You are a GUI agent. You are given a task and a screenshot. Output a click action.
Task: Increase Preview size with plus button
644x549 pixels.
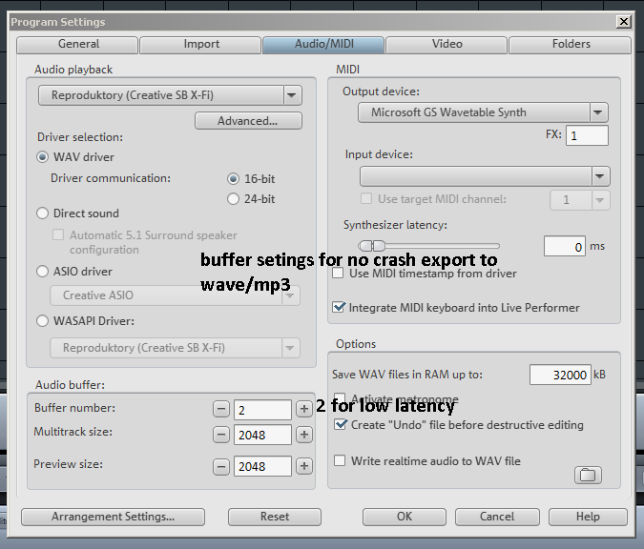[x=304, y=466]
